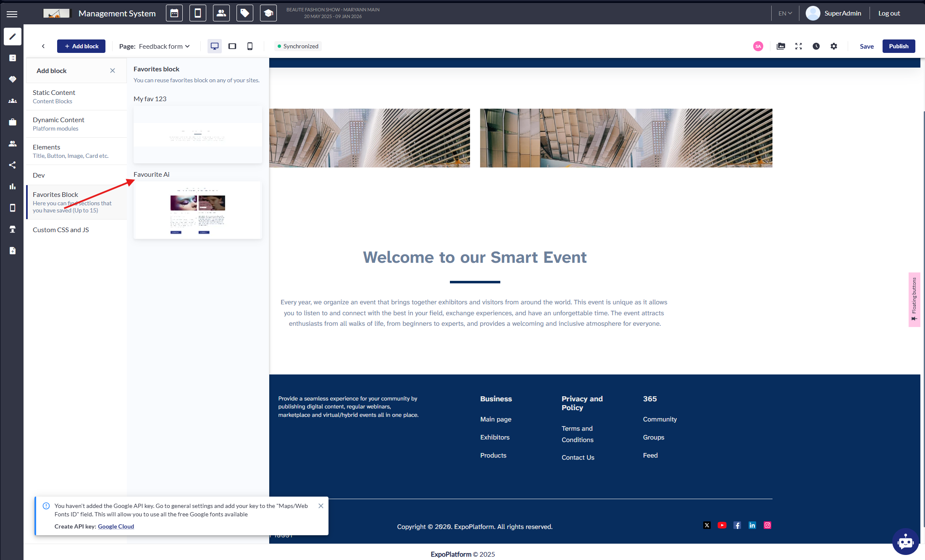
Task: Click the price tag icon in header
Action: click(x=244, y=13)
